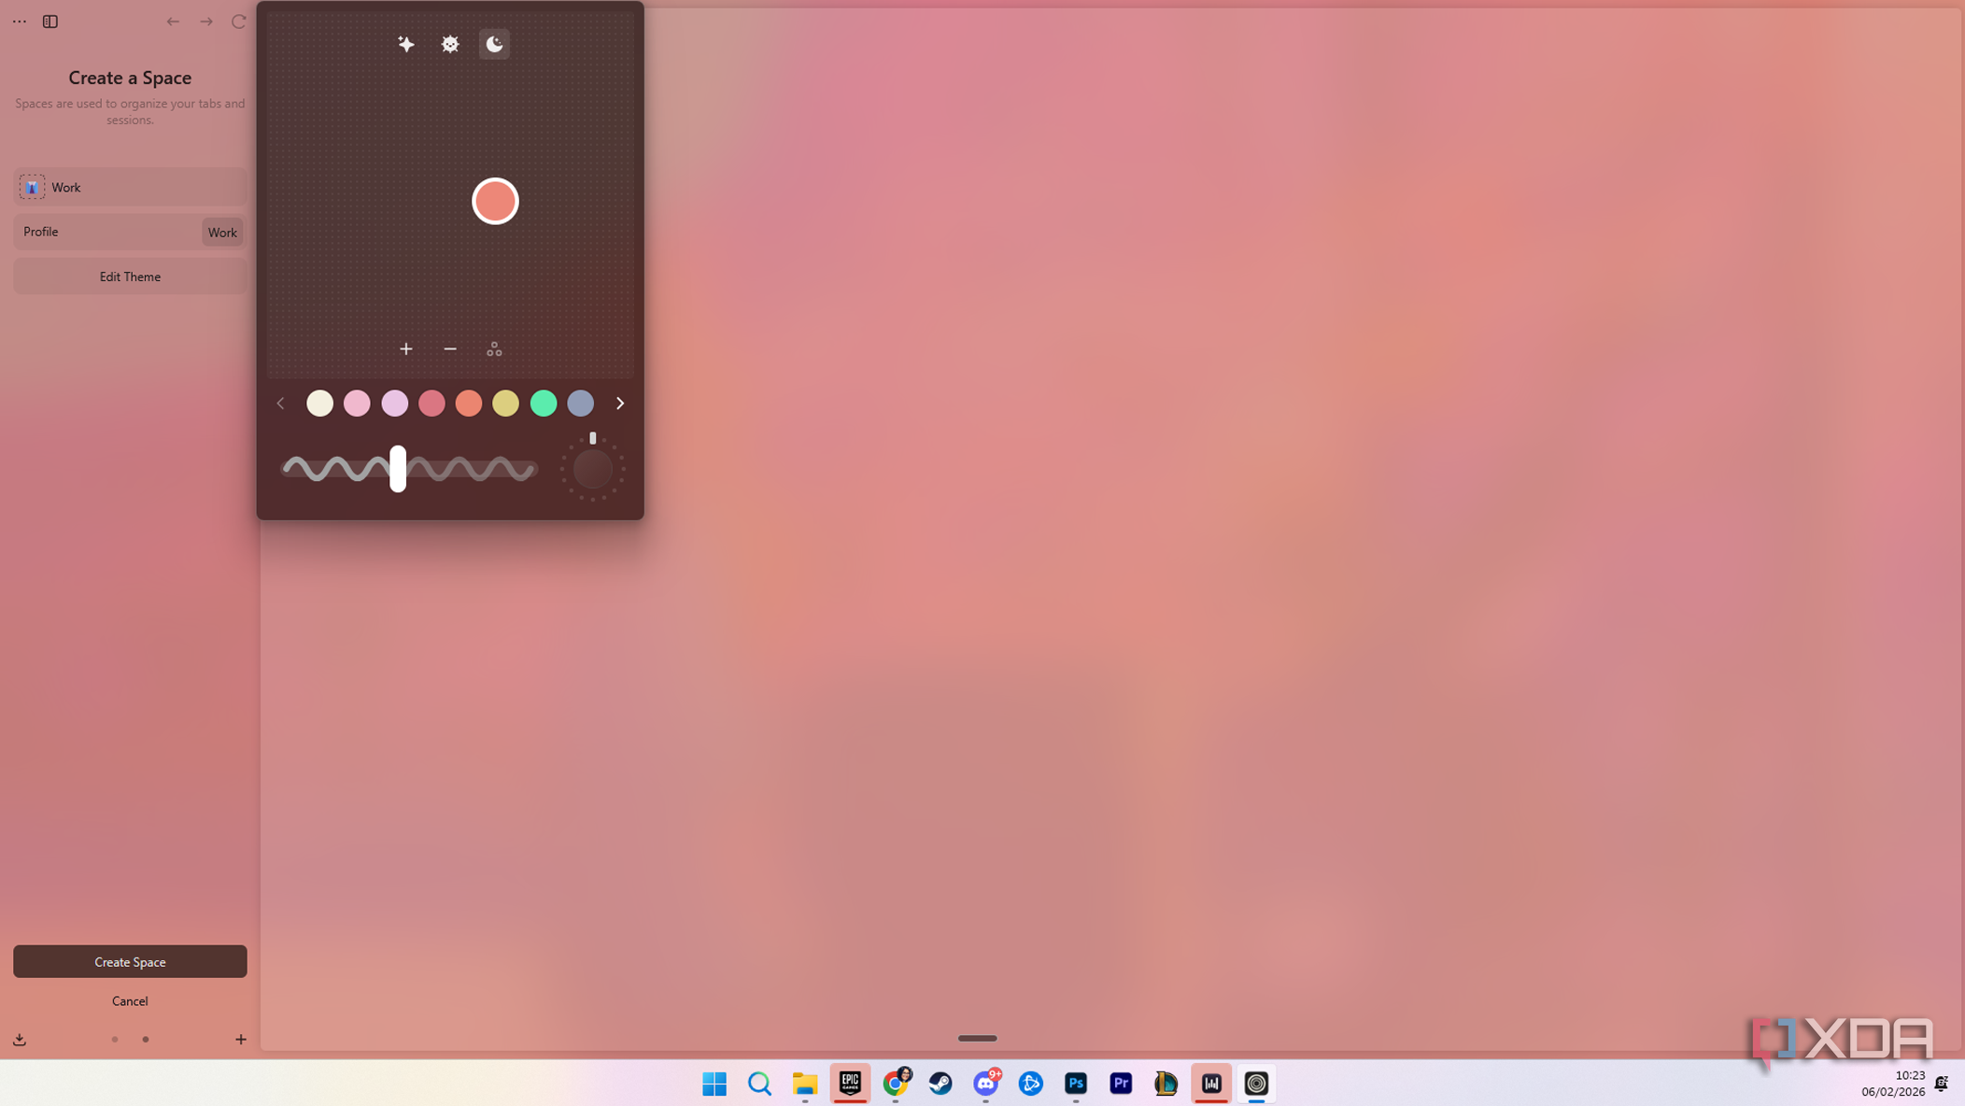Select the dark moon theme mode
The width and height of the screenshot is (1965, 1106).
(494, 44)
